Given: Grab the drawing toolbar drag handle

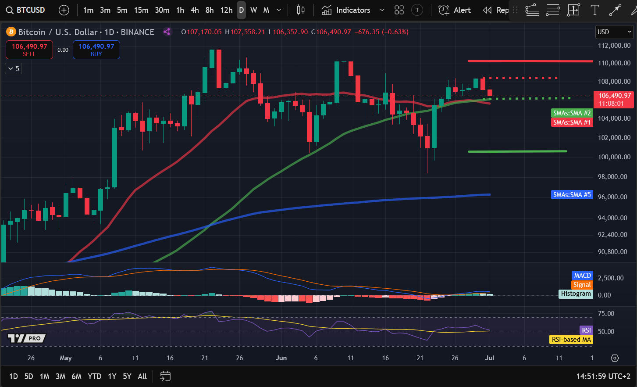Looking at the screenshot, I should tap(516, 10).
